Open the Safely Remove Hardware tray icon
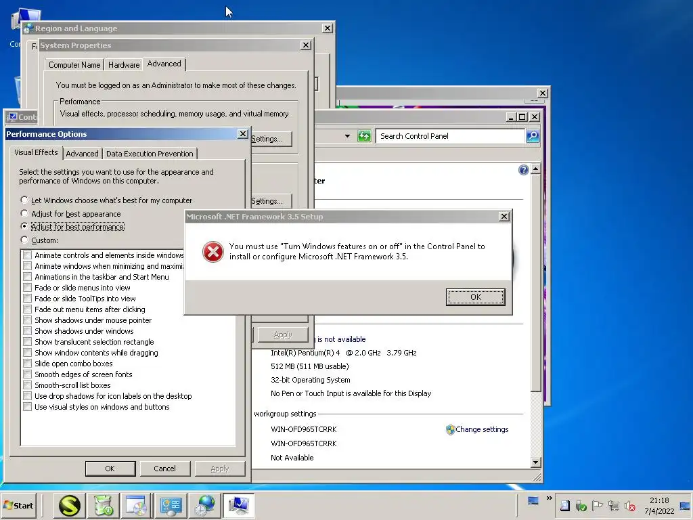Viewport: 693px width, 520px height. click(x=581, y=506)
